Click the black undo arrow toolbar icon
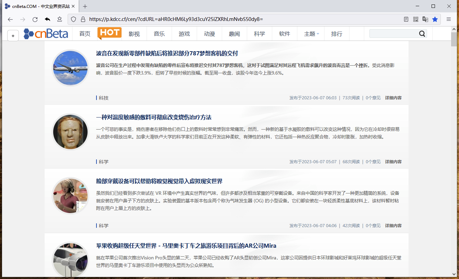The height and width of the screenshot is (279, 459). click(x=47, y=19)
